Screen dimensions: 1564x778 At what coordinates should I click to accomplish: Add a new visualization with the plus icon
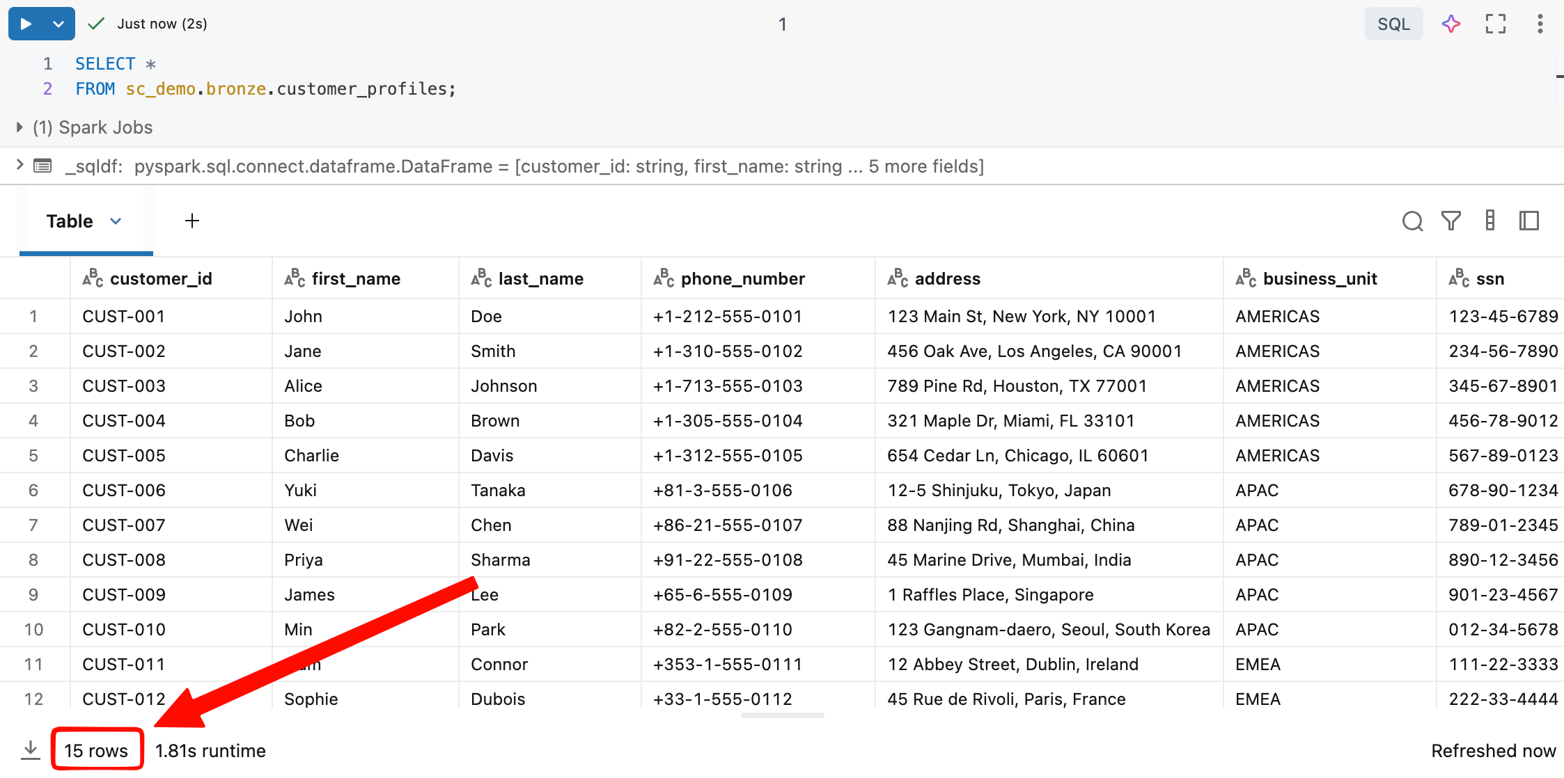[192, 221]
